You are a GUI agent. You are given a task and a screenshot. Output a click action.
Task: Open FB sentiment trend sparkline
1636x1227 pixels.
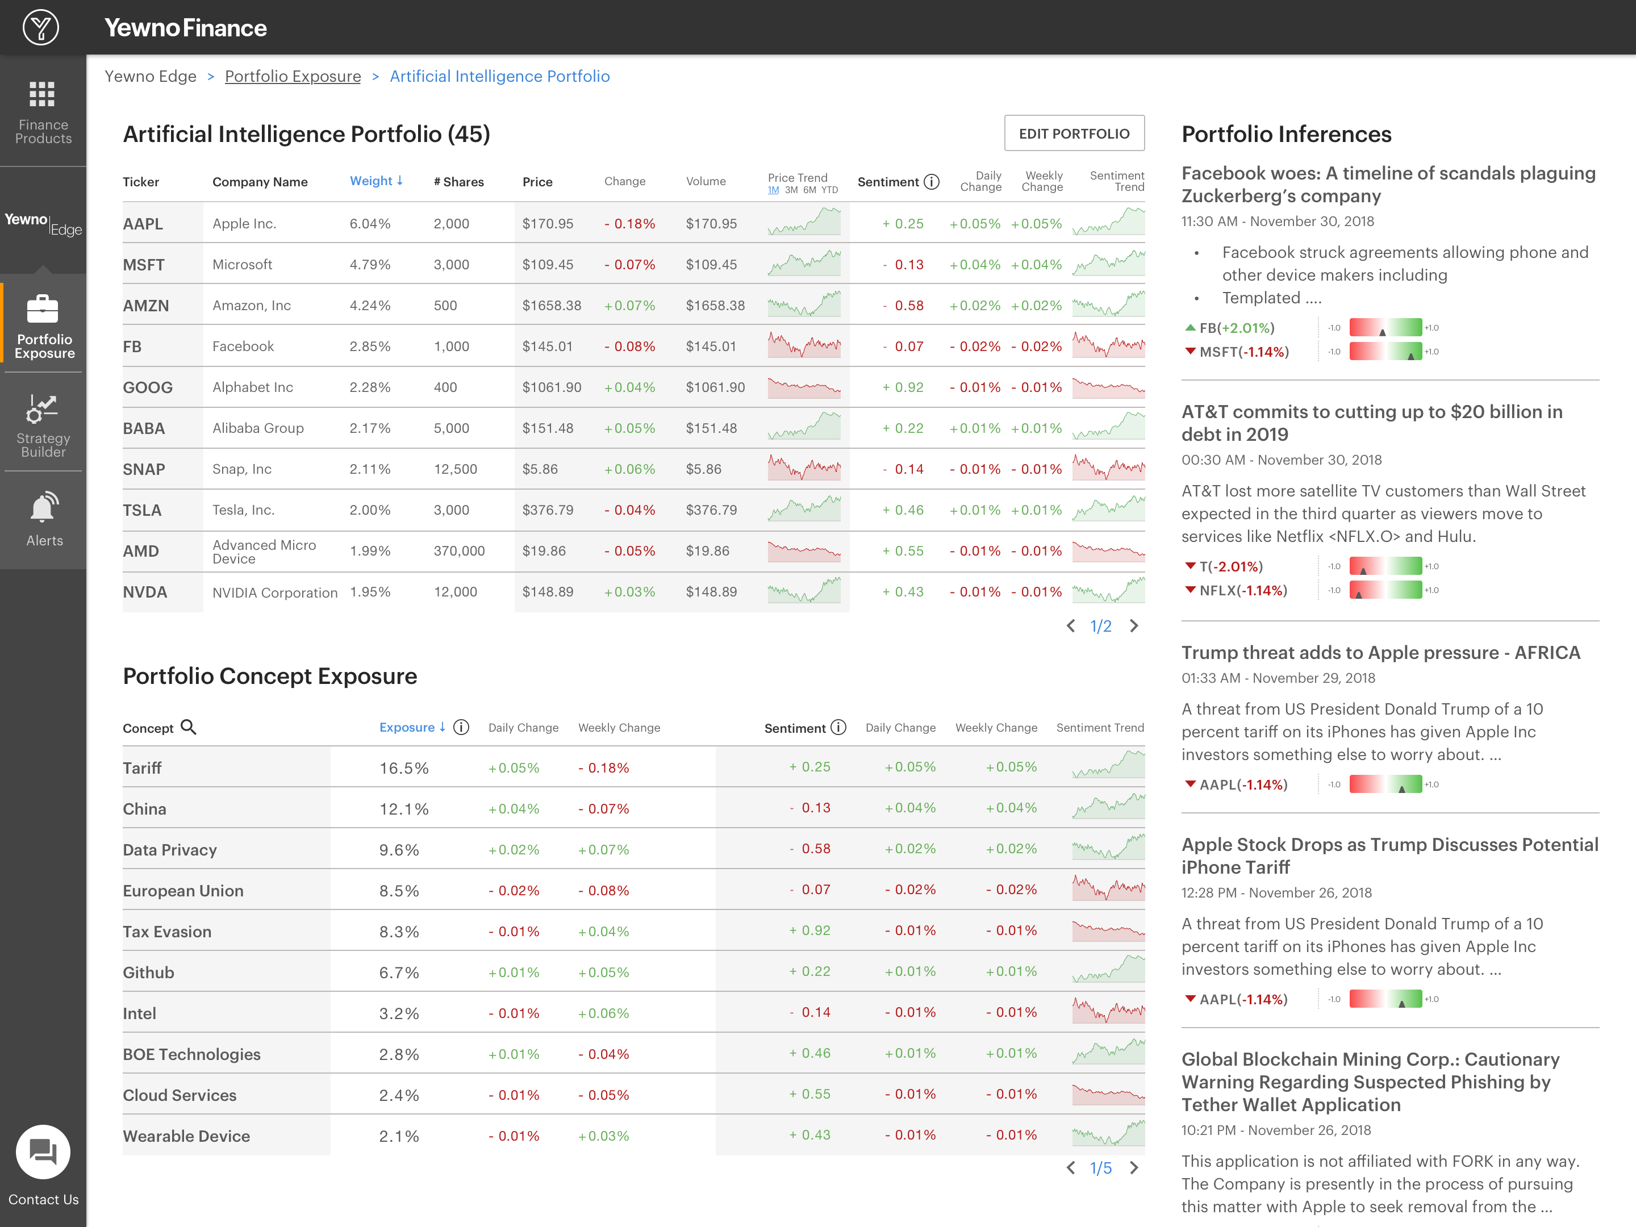coord(1108,345)
